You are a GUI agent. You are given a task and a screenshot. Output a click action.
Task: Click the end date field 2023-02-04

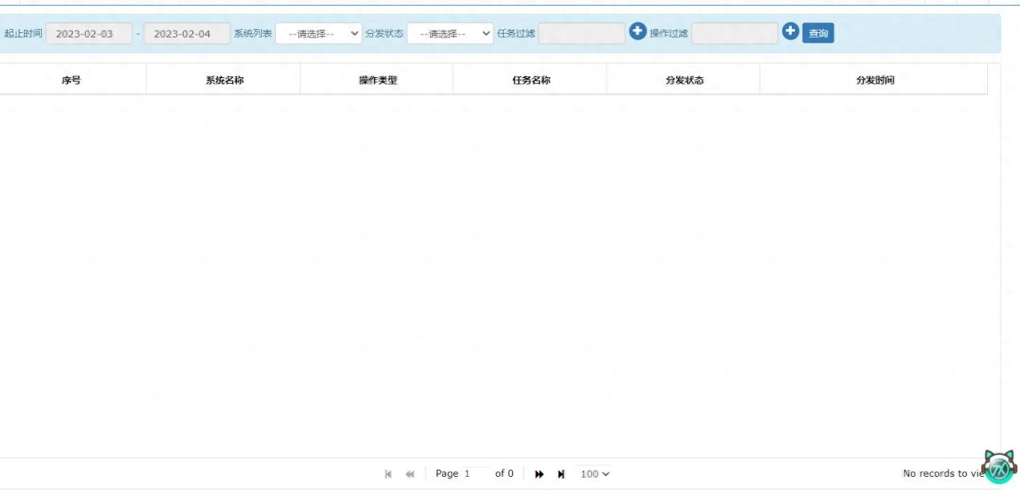tap(187, 34)
